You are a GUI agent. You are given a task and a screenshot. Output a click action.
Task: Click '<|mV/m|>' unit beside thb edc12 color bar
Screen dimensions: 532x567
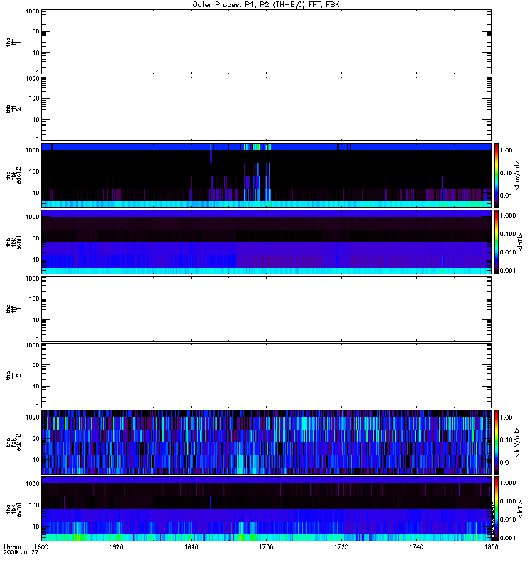[517, 175]
